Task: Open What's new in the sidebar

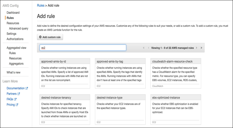Action: click(14, 72)
